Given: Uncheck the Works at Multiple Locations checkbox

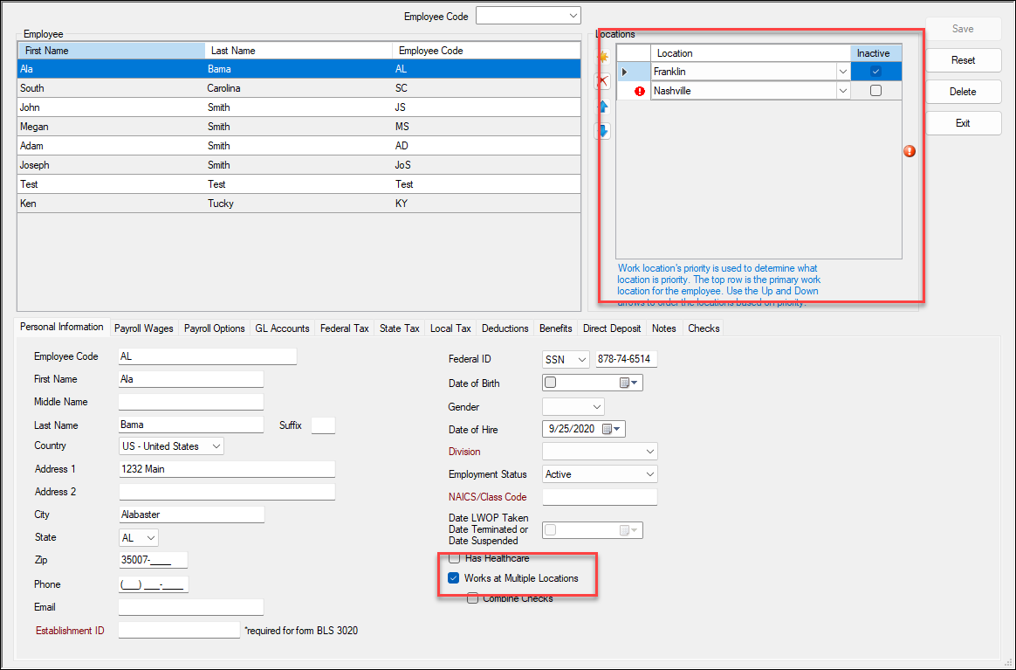Looking at the screenshot, I should pyautogui.click(x=453, y=577).
